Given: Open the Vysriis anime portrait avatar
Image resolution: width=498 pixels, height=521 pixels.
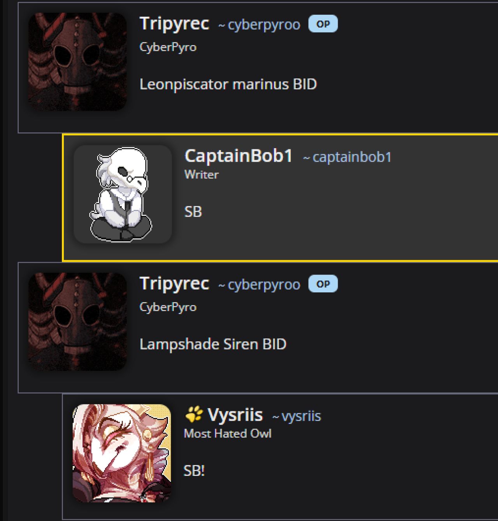Looking at the screenshot, I should pos(122,453).
